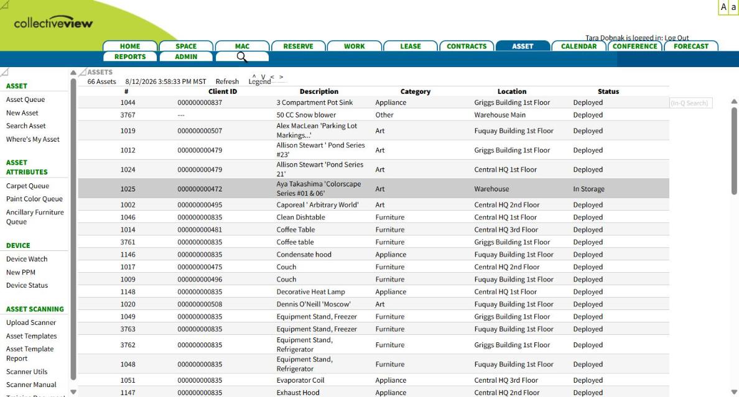The height and width of the screenshot is (397, 739).
Task: Open Device Watch sidebar link
Action: [x=27, y=259]
